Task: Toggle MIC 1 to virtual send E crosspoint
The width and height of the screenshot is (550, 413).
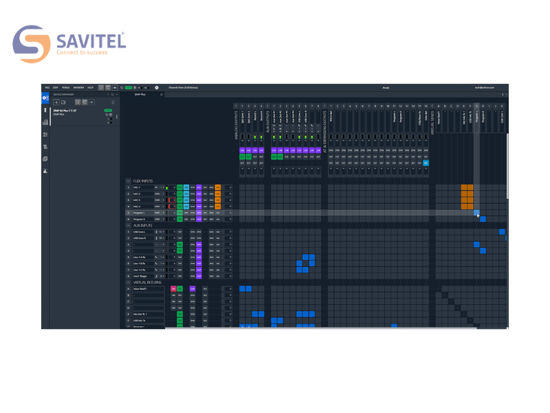Action: point(463,187)
